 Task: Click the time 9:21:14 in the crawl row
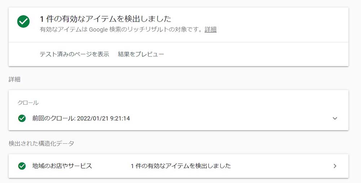point(121,118)
